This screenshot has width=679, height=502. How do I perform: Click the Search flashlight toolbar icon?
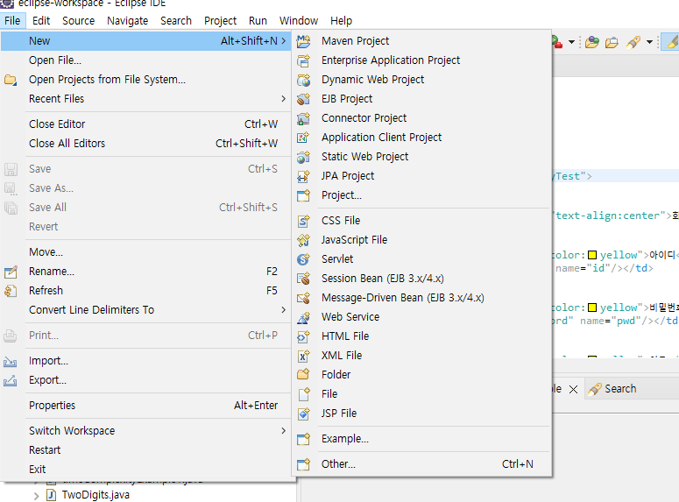coord(633,42)
